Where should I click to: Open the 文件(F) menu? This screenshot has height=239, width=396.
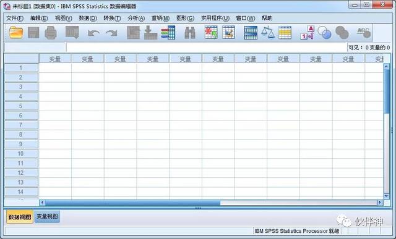coord(15,18)
